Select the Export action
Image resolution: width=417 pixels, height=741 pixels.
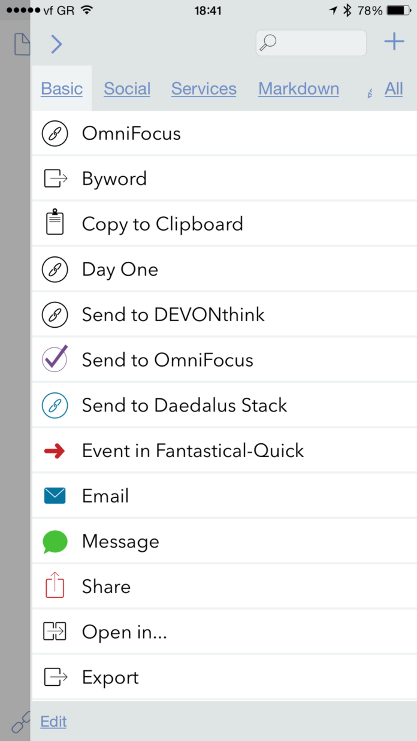tap(110, 678)
